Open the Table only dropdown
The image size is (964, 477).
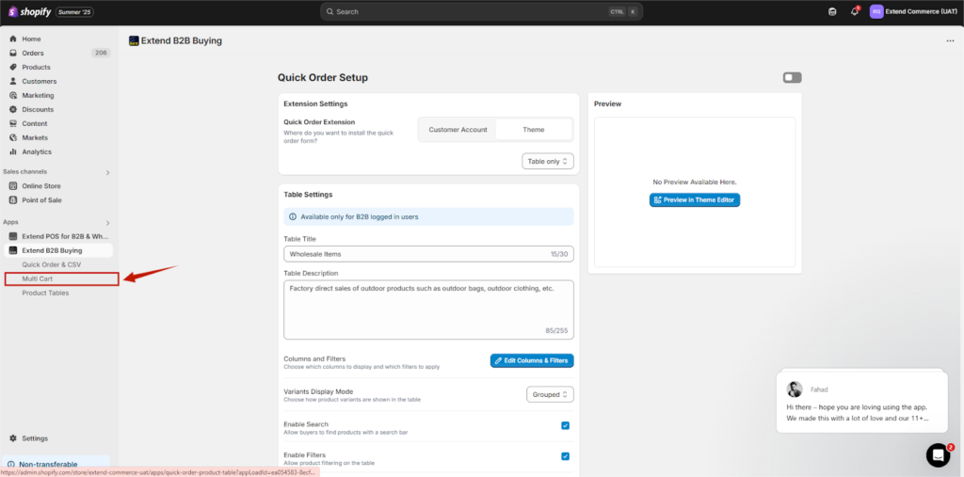click(548, 161)
